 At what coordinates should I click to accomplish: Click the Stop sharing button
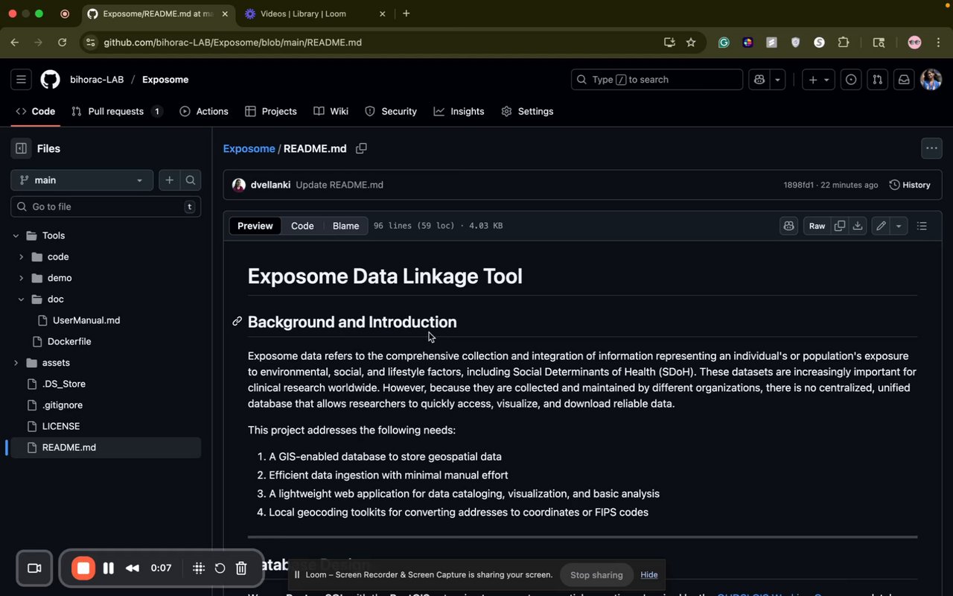596,574
